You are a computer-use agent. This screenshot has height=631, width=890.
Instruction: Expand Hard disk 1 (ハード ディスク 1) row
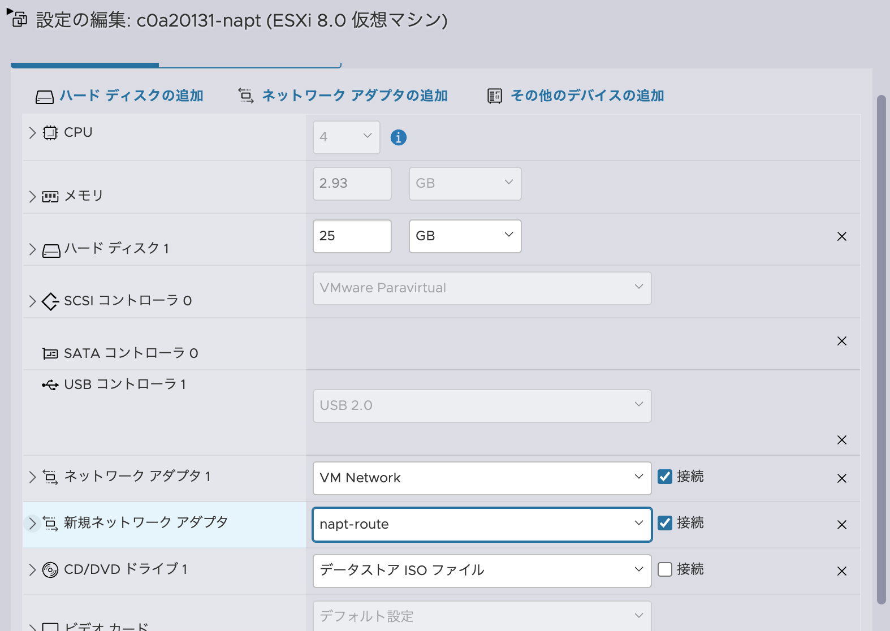32,249
